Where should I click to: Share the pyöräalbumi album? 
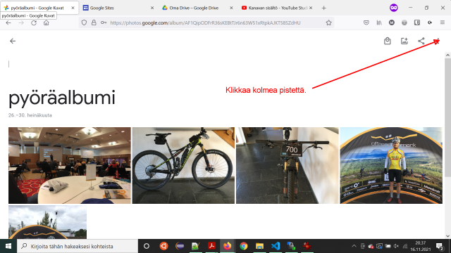pyautogui.click(x=421, y=41)
